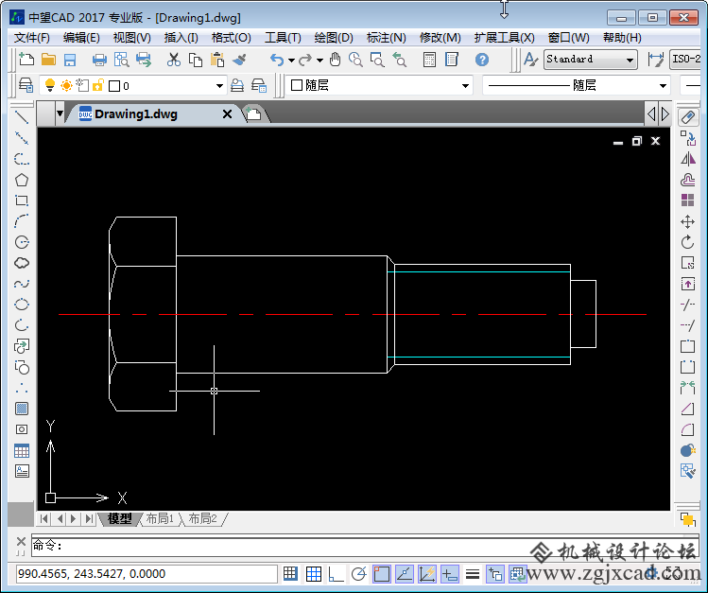Select the Fillet tool
Screen dimensions: 708x593
[x=688, y=430]
